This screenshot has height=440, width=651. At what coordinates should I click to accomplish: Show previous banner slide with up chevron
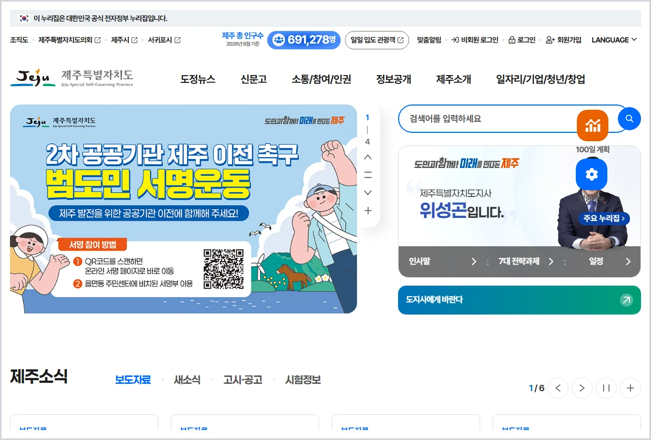point(368,157)
